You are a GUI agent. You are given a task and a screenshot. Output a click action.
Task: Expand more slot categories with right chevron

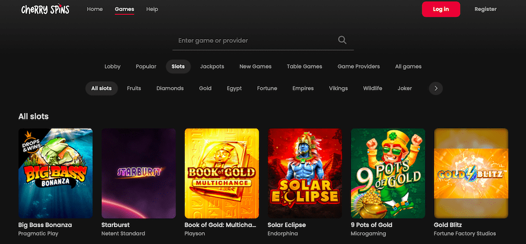click(436, 88)
